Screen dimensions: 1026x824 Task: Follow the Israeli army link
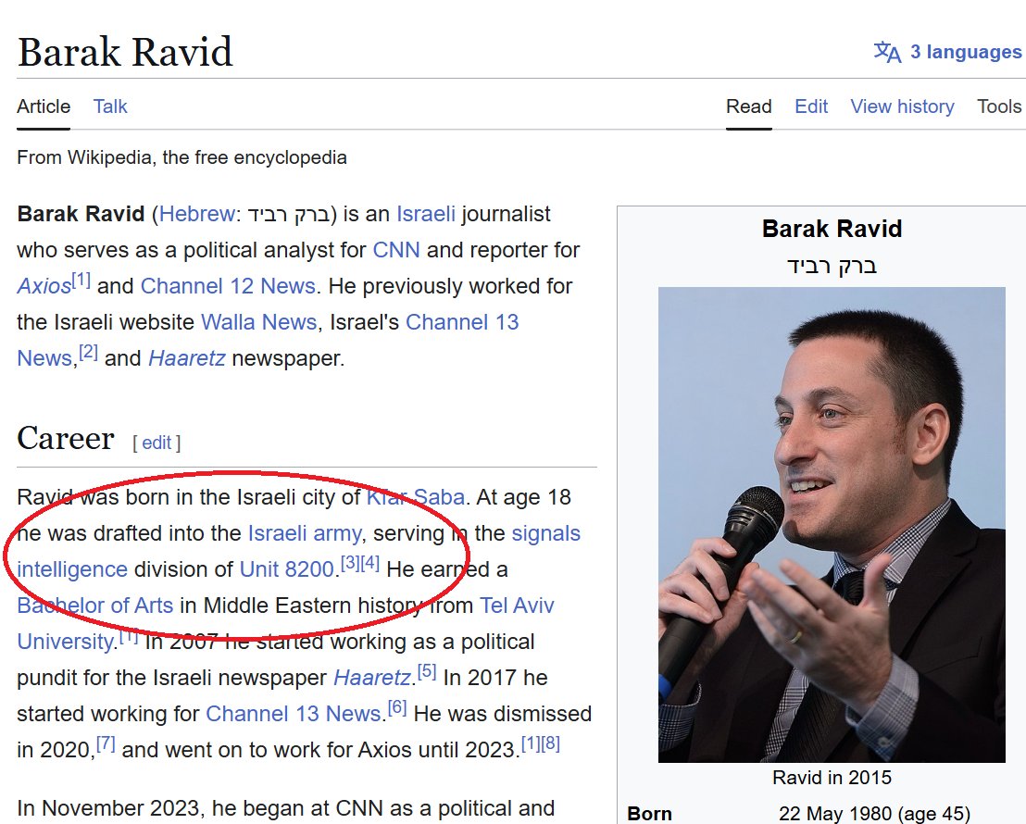point(305,533)
